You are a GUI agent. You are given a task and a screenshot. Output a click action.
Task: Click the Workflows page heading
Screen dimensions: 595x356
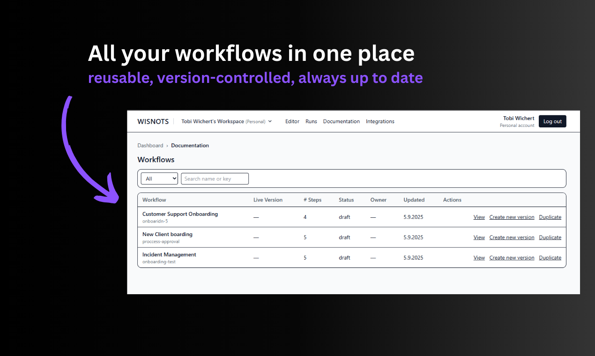tap(156, 160)
